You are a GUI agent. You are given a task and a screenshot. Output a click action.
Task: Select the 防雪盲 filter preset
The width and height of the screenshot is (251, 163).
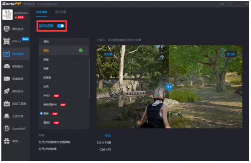point(64,77)
